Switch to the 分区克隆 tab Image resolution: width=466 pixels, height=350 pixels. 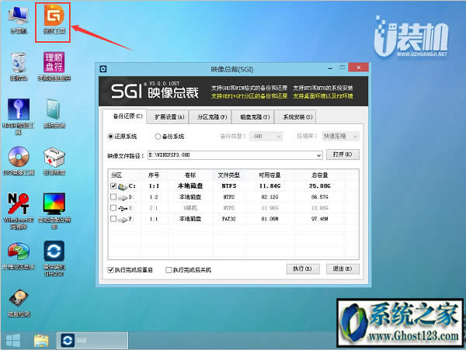[212, 116]
